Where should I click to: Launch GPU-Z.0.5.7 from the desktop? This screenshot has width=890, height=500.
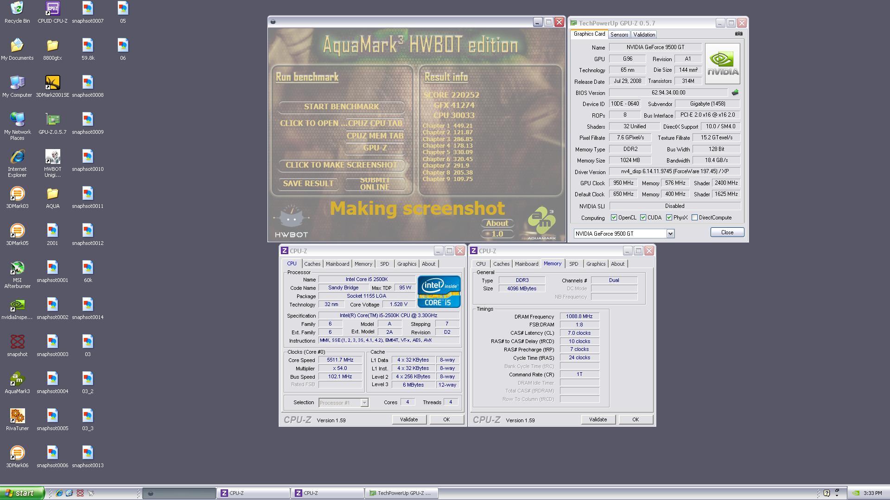point(52,124)
